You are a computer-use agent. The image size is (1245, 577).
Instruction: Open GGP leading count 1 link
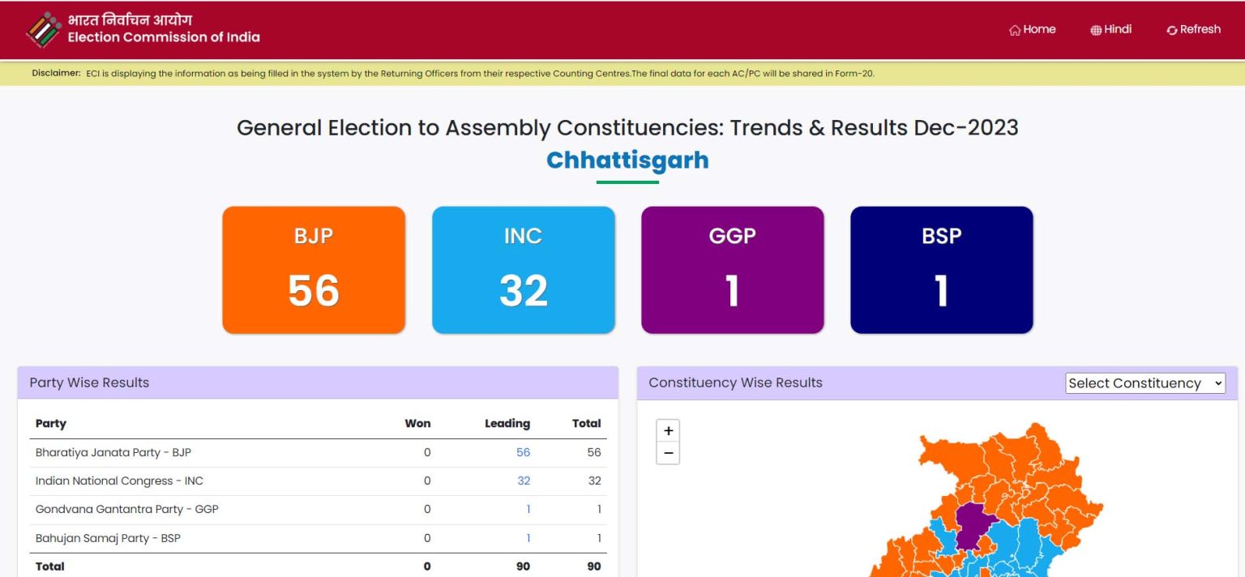(528, 509)
